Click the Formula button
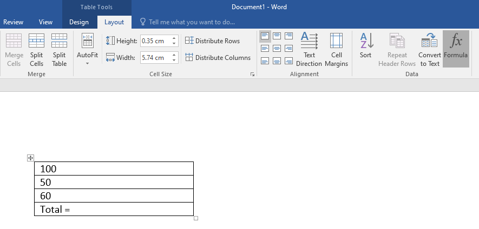The height and width of the screenshot is (229, 479). coord(456,48)
